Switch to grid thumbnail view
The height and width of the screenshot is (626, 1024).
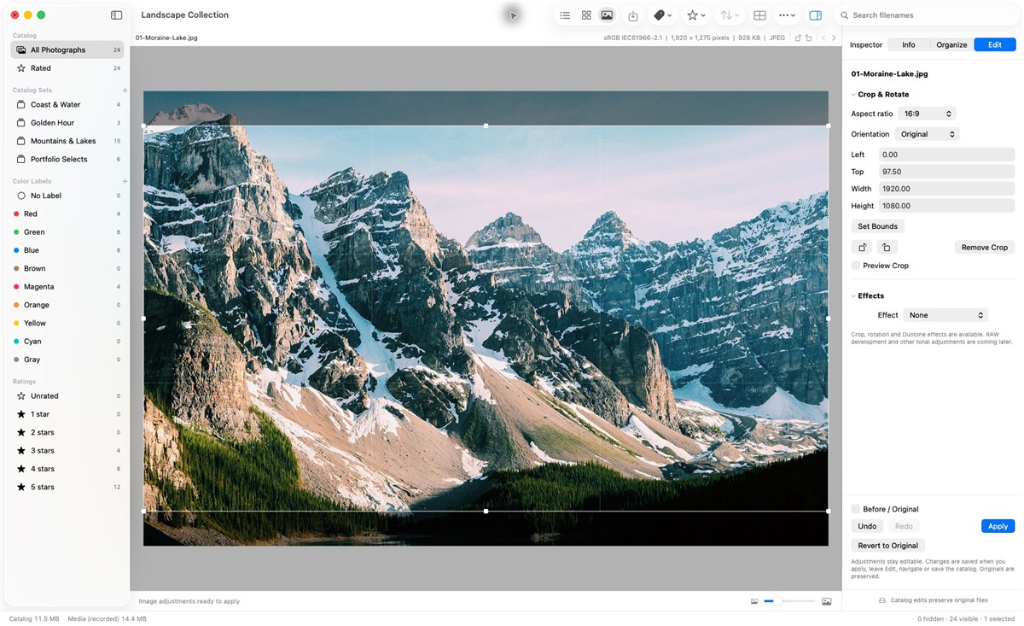pos(586,15)
